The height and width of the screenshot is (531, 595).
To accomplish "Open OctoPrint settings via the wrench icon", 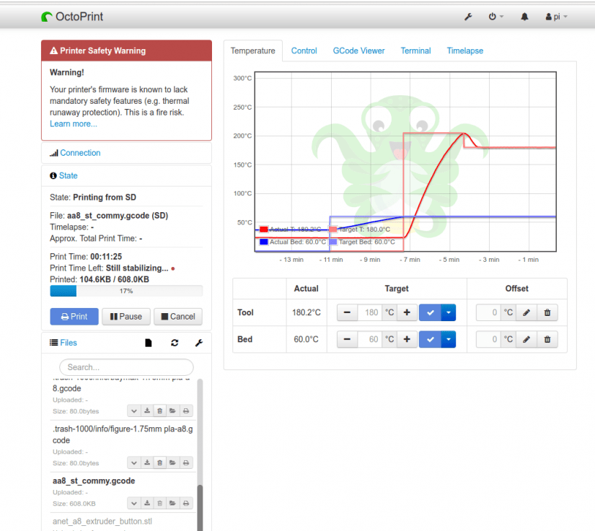I will point(468,16).
